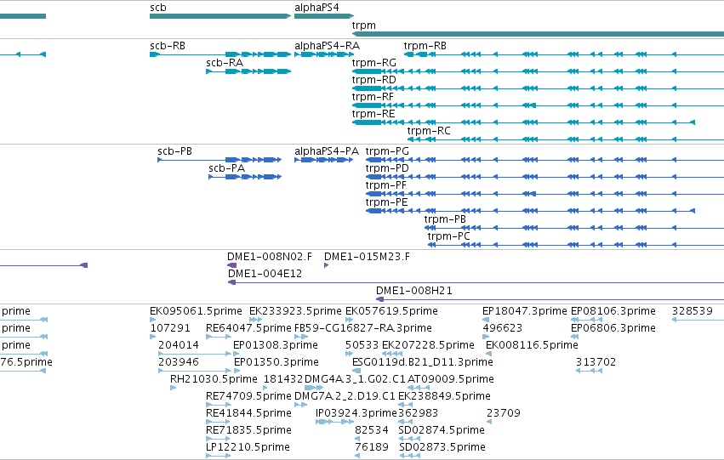Select the EP01350.3prime EST label
The height and width of the screenshot is (460, 724).
(x=276, y=363)
